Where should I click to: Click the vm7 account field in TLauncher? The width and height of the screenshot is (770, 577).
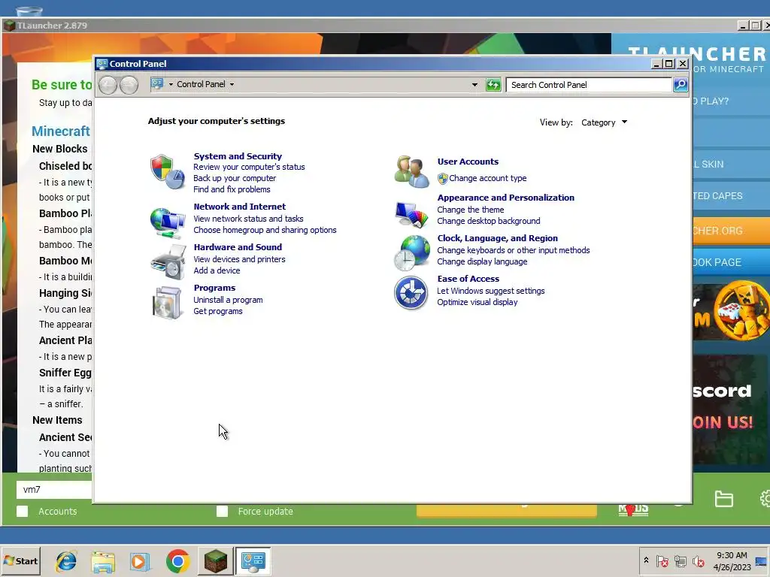pyautogui.click(x=54, y=490)
